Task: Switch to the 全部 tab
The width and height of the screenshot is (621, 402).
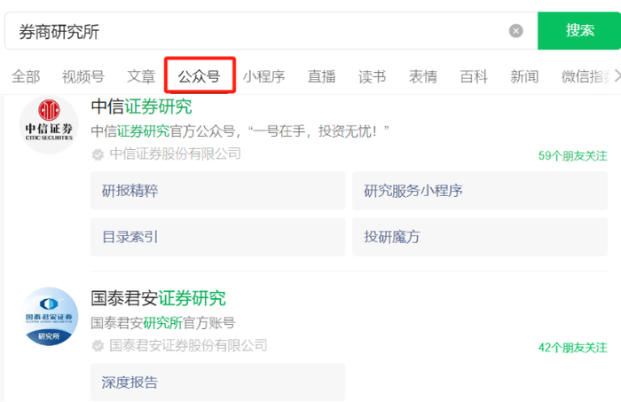Action: 26,76
